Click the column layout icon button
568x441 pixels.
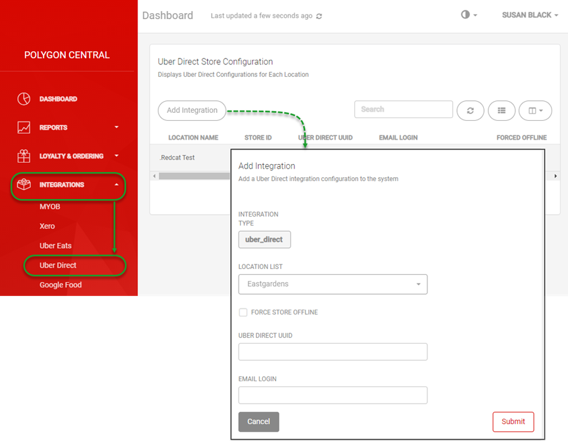pos(535,110)
